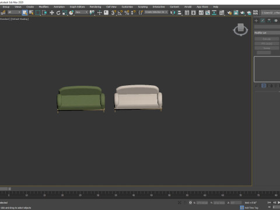The width and height of the screenshot is (280, 210).
Task: Toggle Show End Result in modifier stack
Action: [264, 86]
